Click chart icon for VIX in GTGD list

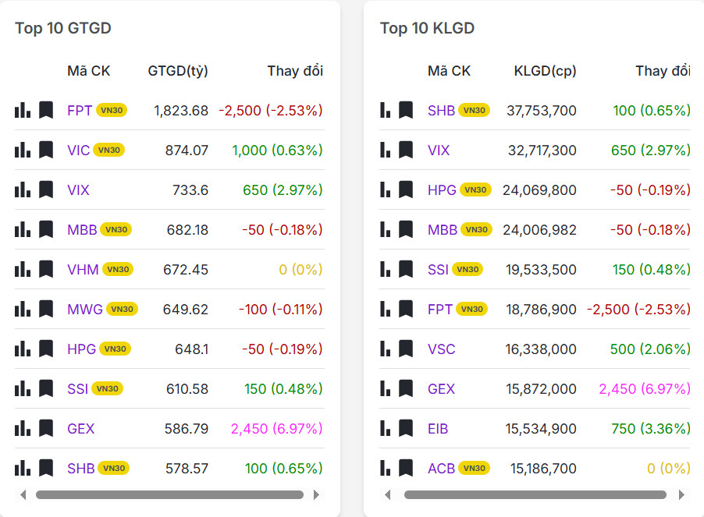click(23, 189)
